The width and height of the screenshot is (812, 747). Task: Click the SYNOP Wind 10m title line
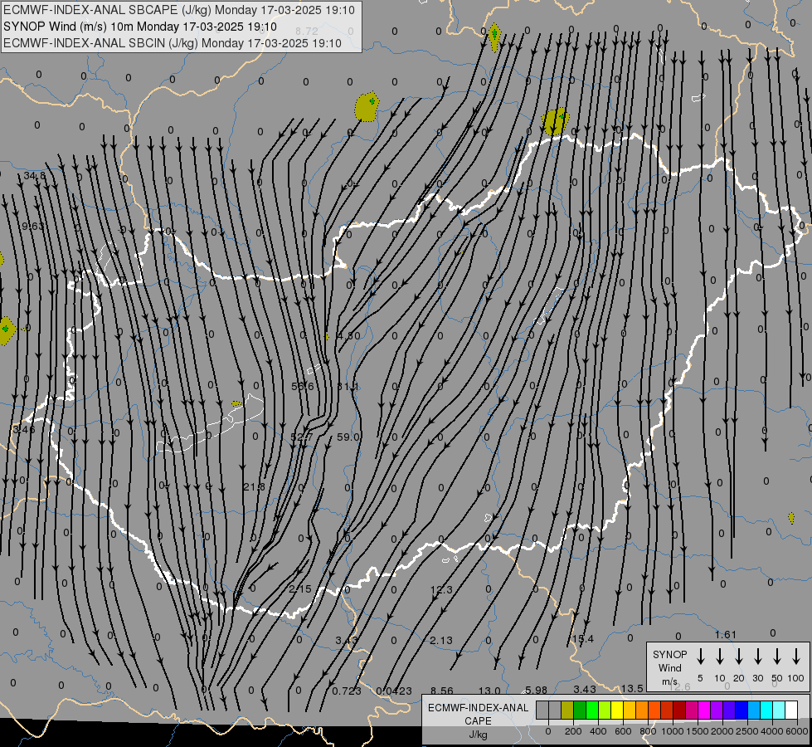pos(140,27)
